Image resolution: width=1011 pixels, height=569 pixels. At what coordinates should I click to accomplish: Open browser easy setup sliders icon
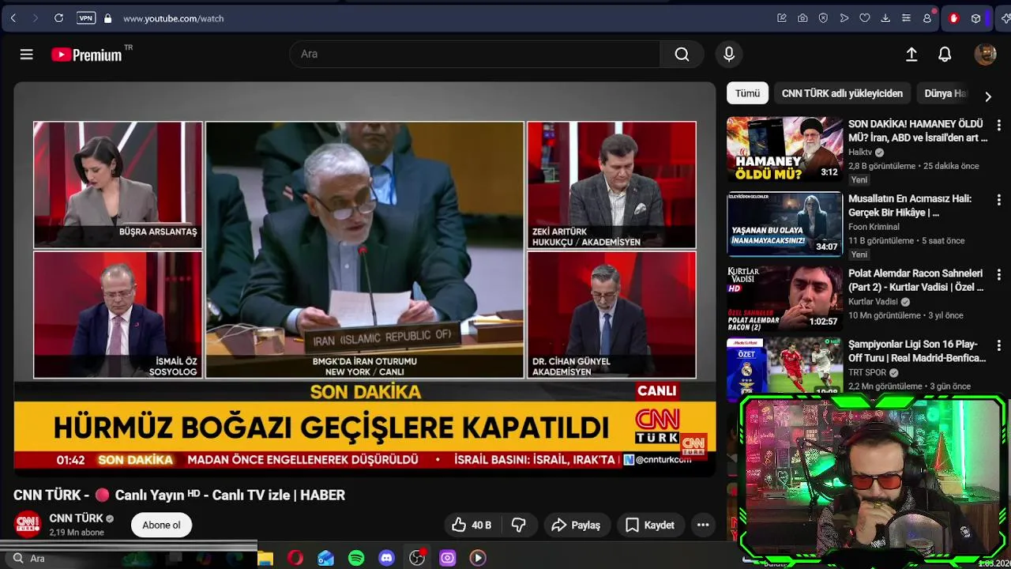pyautogui.click(x=906, y=18)
